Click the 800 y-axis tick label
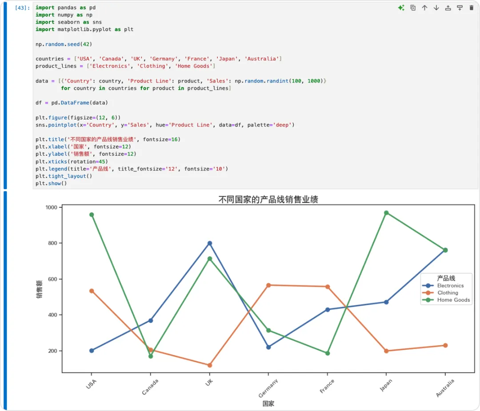The height and width of the screenshot is (411, 480). [52, 243]
